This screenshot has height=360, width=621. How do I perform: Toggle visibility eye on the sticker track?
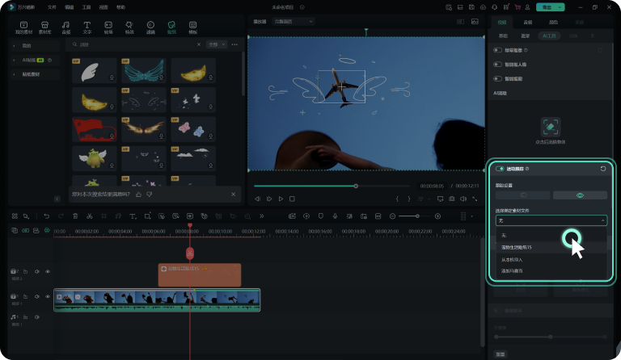coord(47,272)
